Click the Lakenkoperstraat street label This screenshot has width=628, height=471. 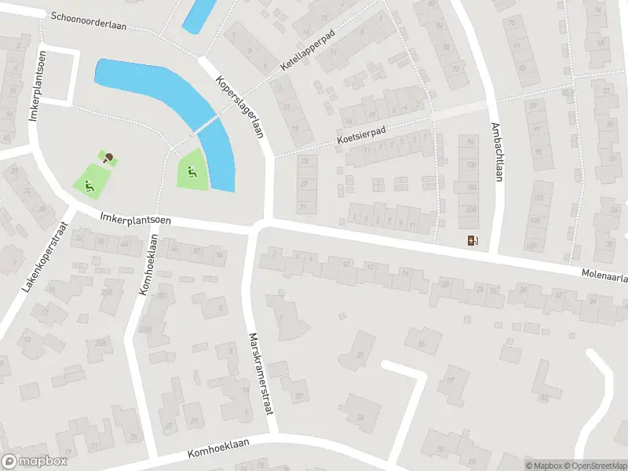pos(46,257)
